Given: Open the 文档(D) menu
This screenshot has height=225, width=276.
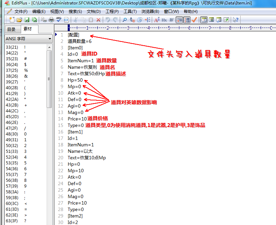Looking at the screenshot, I should tap(94, 12).
